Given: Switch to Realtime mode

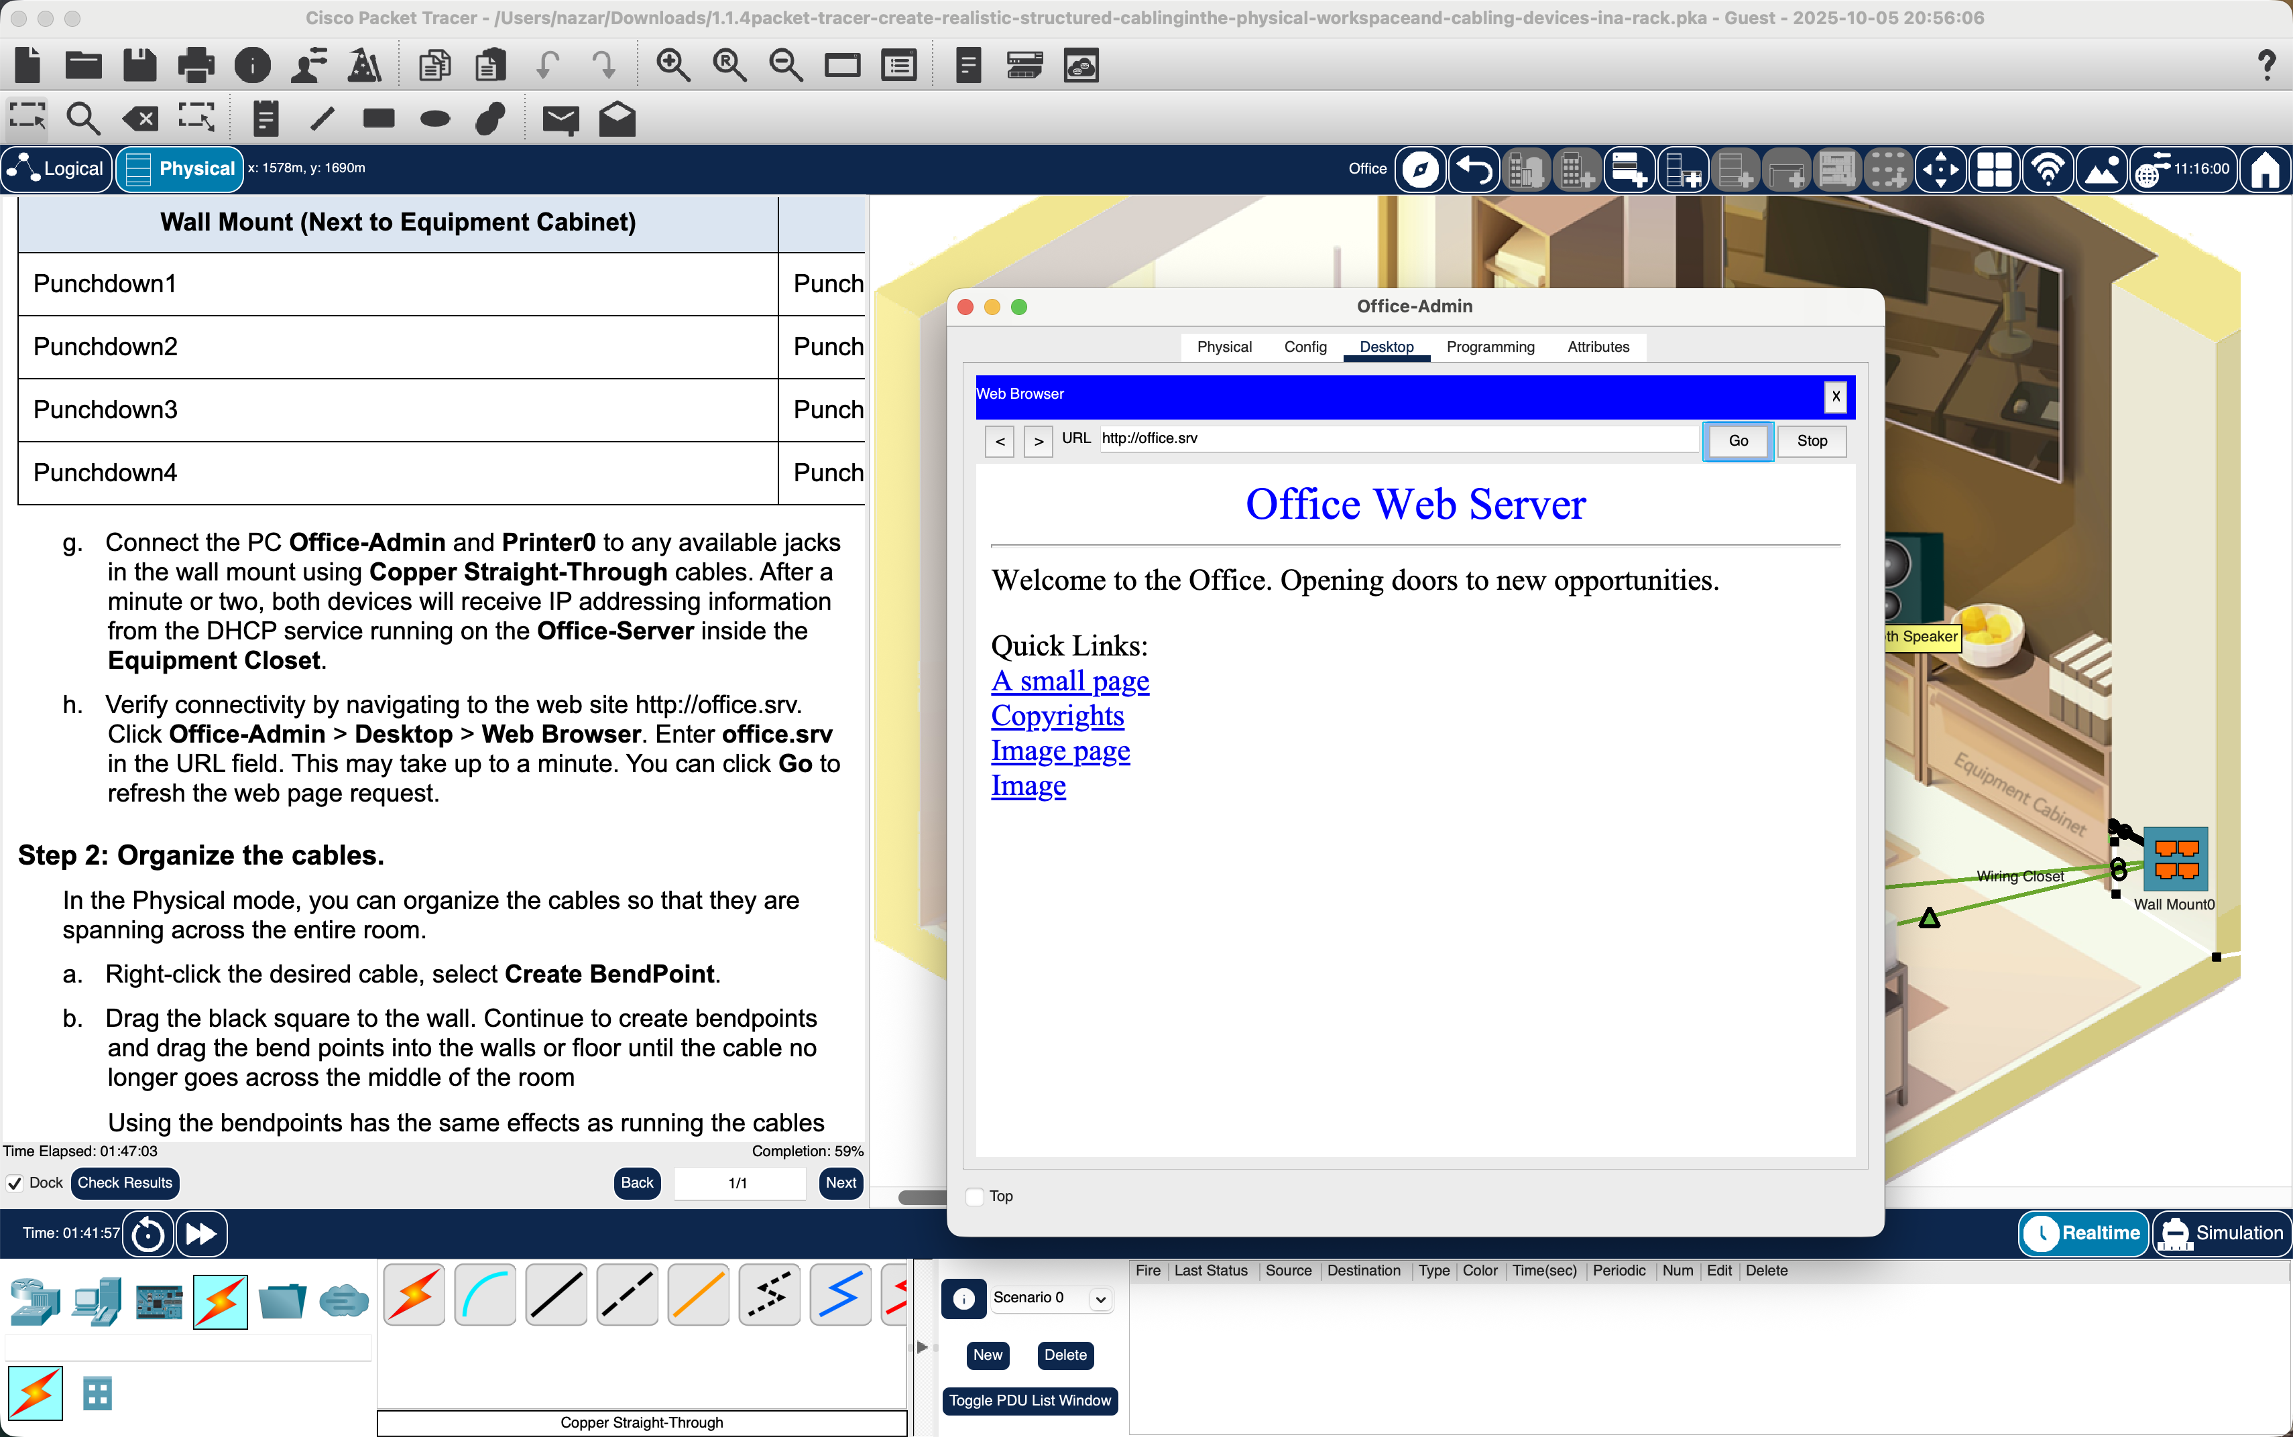Looking at the screenshot, I should pos(2084,1233).
